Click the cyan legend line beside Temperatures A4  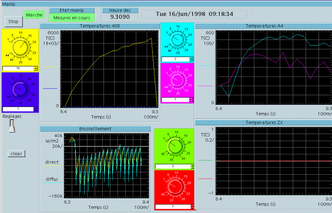click(206, 66)
